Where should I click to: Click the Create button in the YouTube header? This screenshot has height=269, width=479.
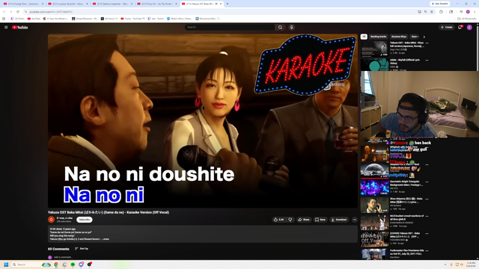[x=447, y=27]
